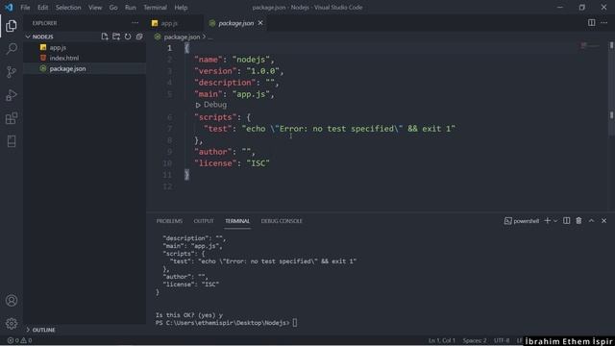Viewport: 615px width, 346px height.
Task: Open the View menu
Action: coord(95,8)
